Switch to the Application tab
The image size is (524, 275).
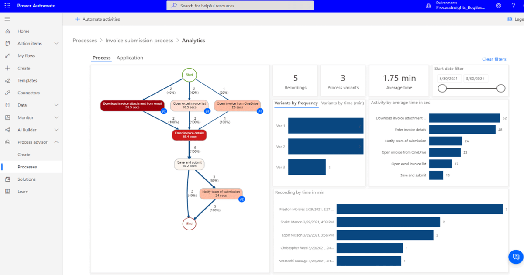[130, 58]
